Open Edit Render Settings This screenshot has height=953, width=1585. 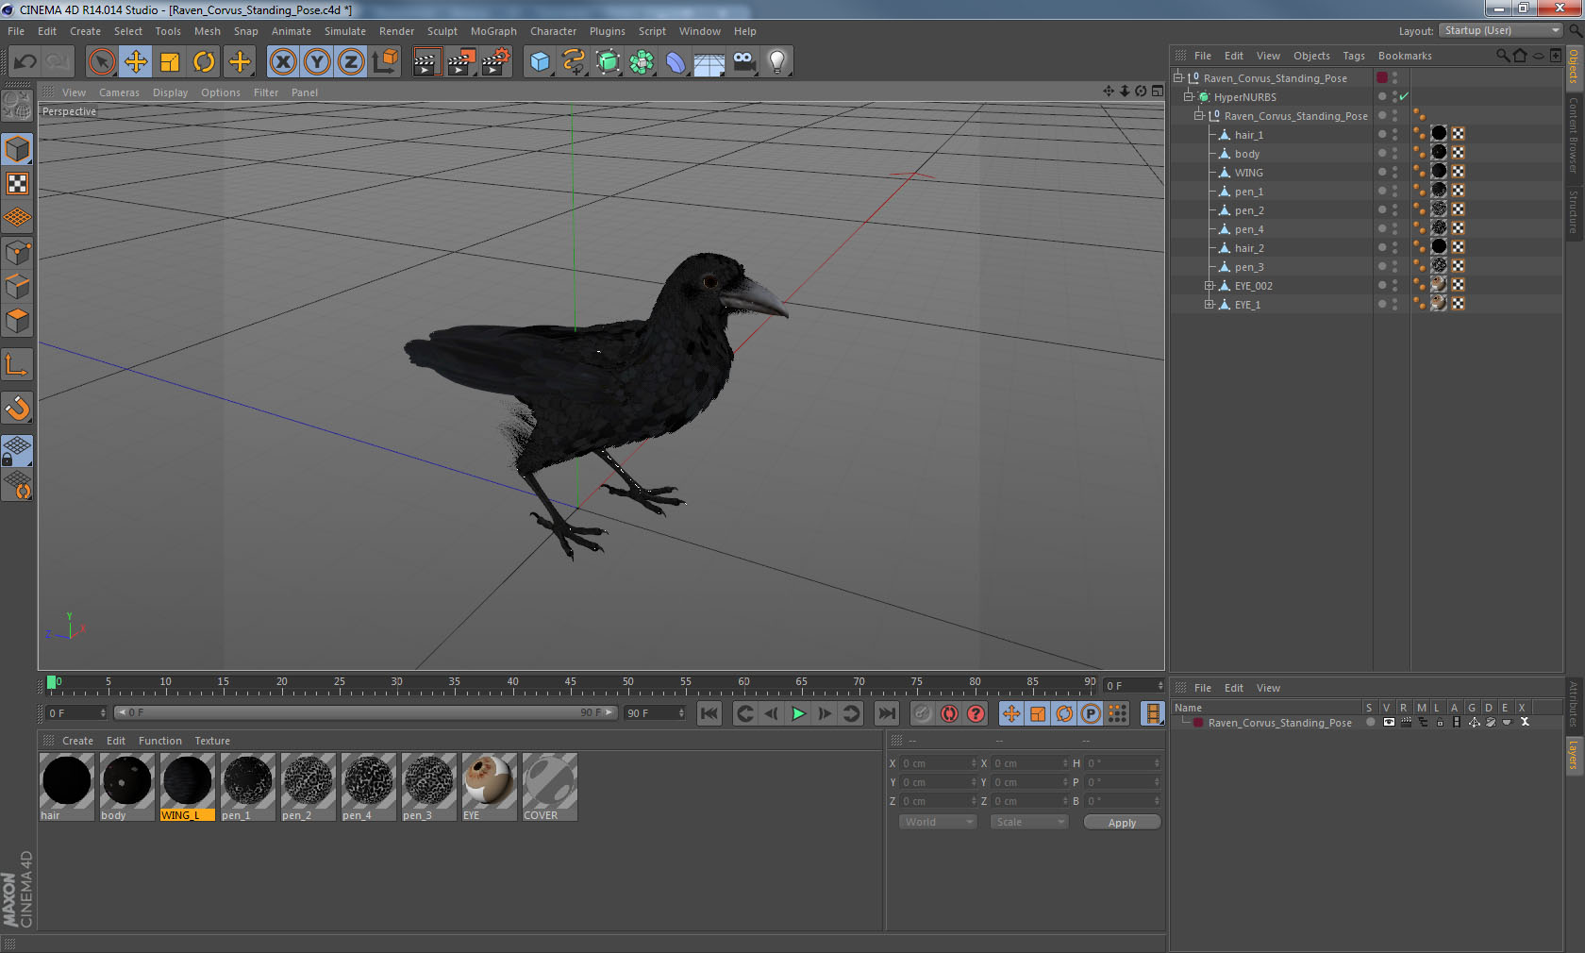click(496, 62)
